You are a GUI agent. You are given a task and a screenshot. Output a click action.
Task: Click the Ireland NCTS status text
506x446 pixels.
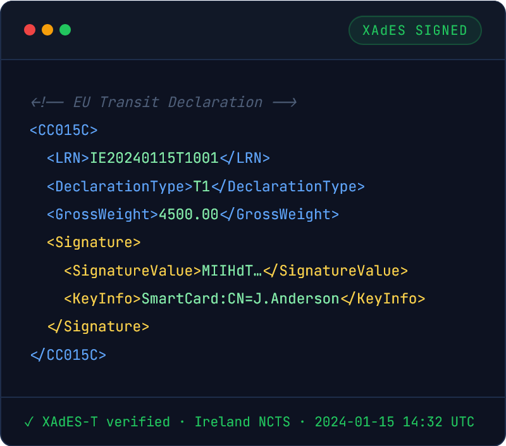click(x=242, y=421)
